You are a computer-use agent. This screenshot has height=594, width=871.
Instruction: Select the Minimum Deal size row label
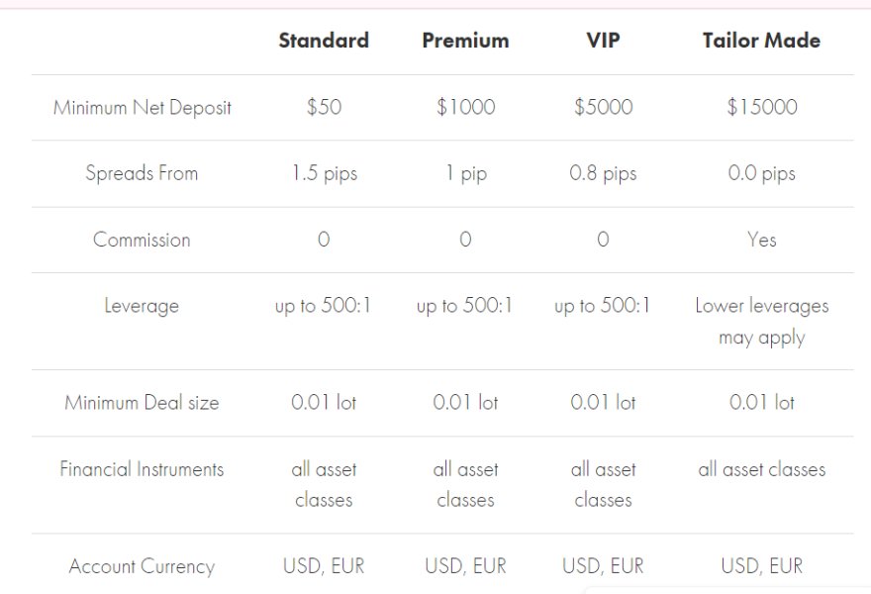[x=142, y=403]
